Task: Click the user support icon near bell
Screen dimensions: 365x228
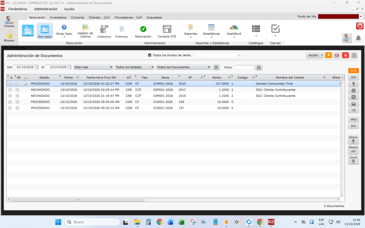Action: coord(347,38)
